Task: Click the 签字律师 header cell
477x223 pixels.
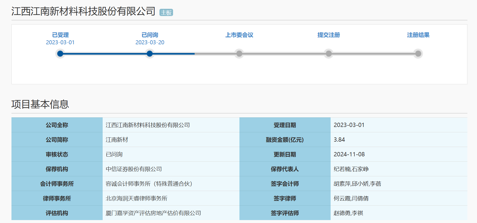Action: coord(285,198)
